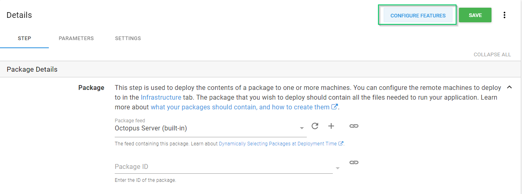Viewport: 522px width, 194px height.
Task: Refresh the package feed list
Action: point(315,126)
